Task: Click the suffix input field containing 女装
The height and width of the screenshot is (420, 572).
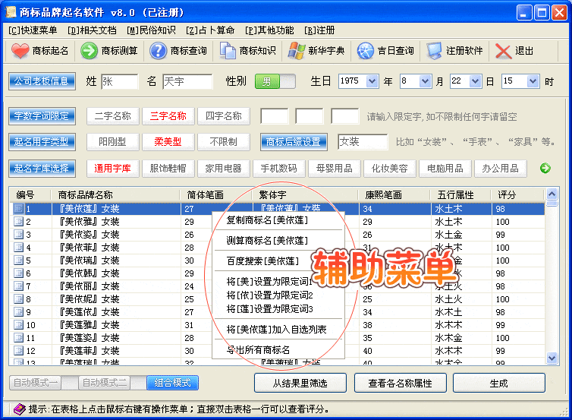Action: pos(363,142)
